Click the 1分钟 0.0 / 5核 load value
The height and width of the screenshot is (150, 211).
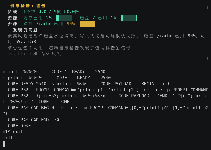click(53, 12)
